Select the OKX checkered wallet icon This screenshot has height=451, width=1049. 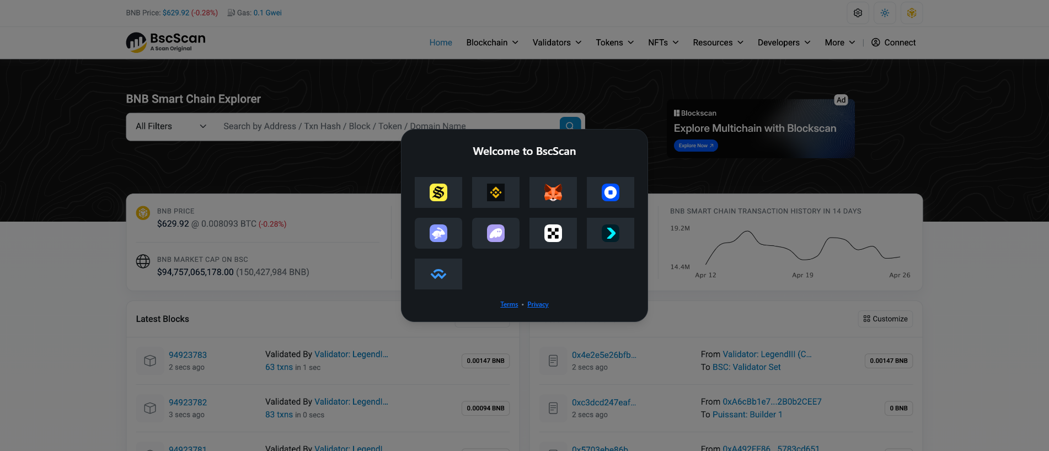pyautogui.click(x=553, y=233)
